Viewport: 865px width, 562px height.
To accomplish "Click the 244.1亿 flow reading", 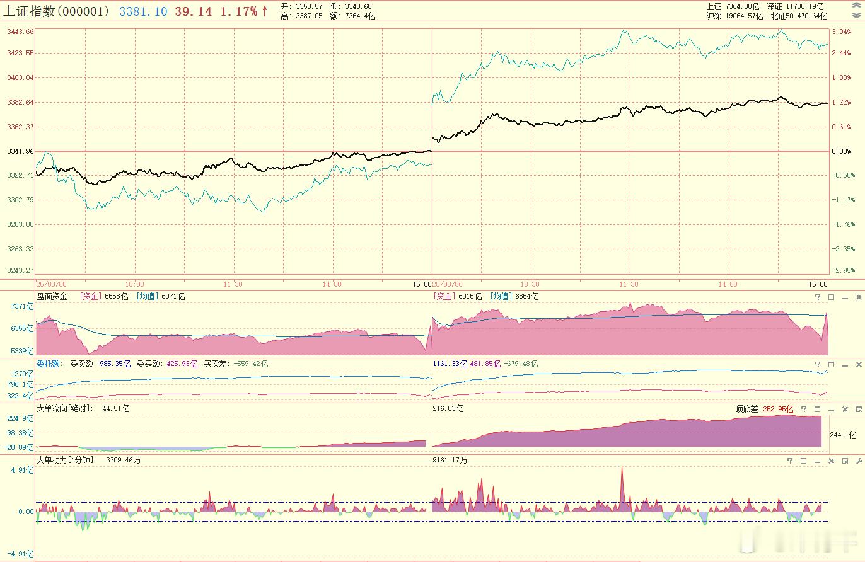I will [844, 435].
